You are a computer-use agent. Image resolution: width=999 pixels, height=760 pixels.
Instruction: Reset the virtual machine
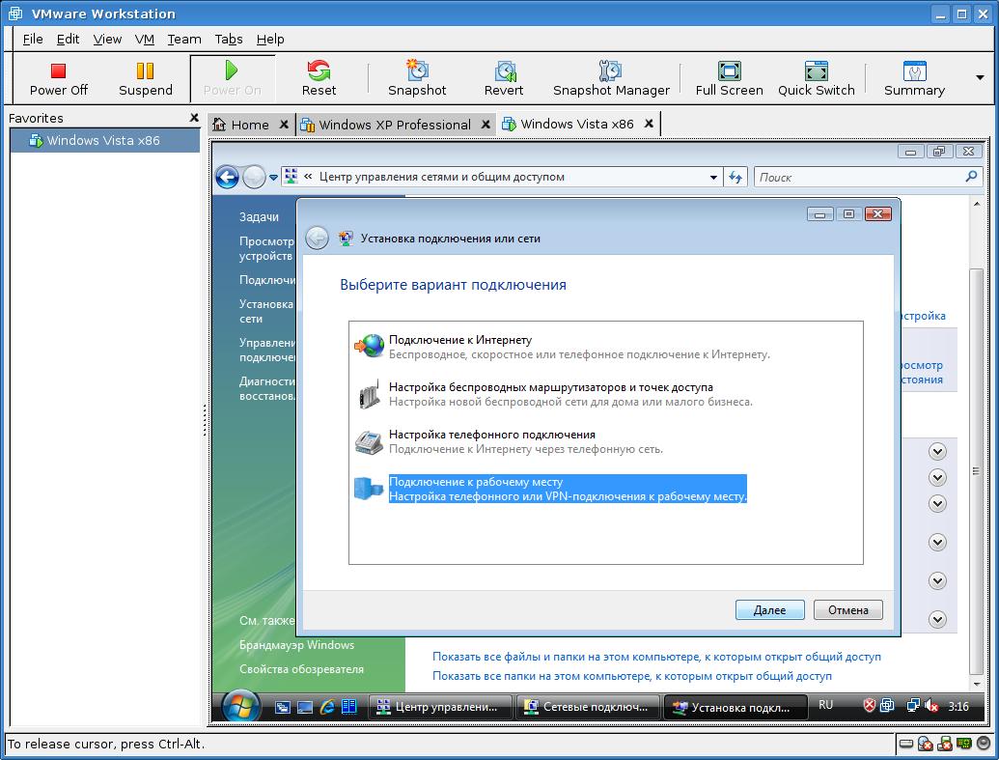pos(319,79)
